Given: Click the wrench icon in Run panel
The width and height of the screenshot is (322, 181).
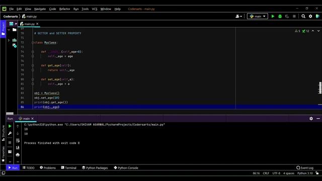Looking at the screenshot, I should tap(10, 133).
